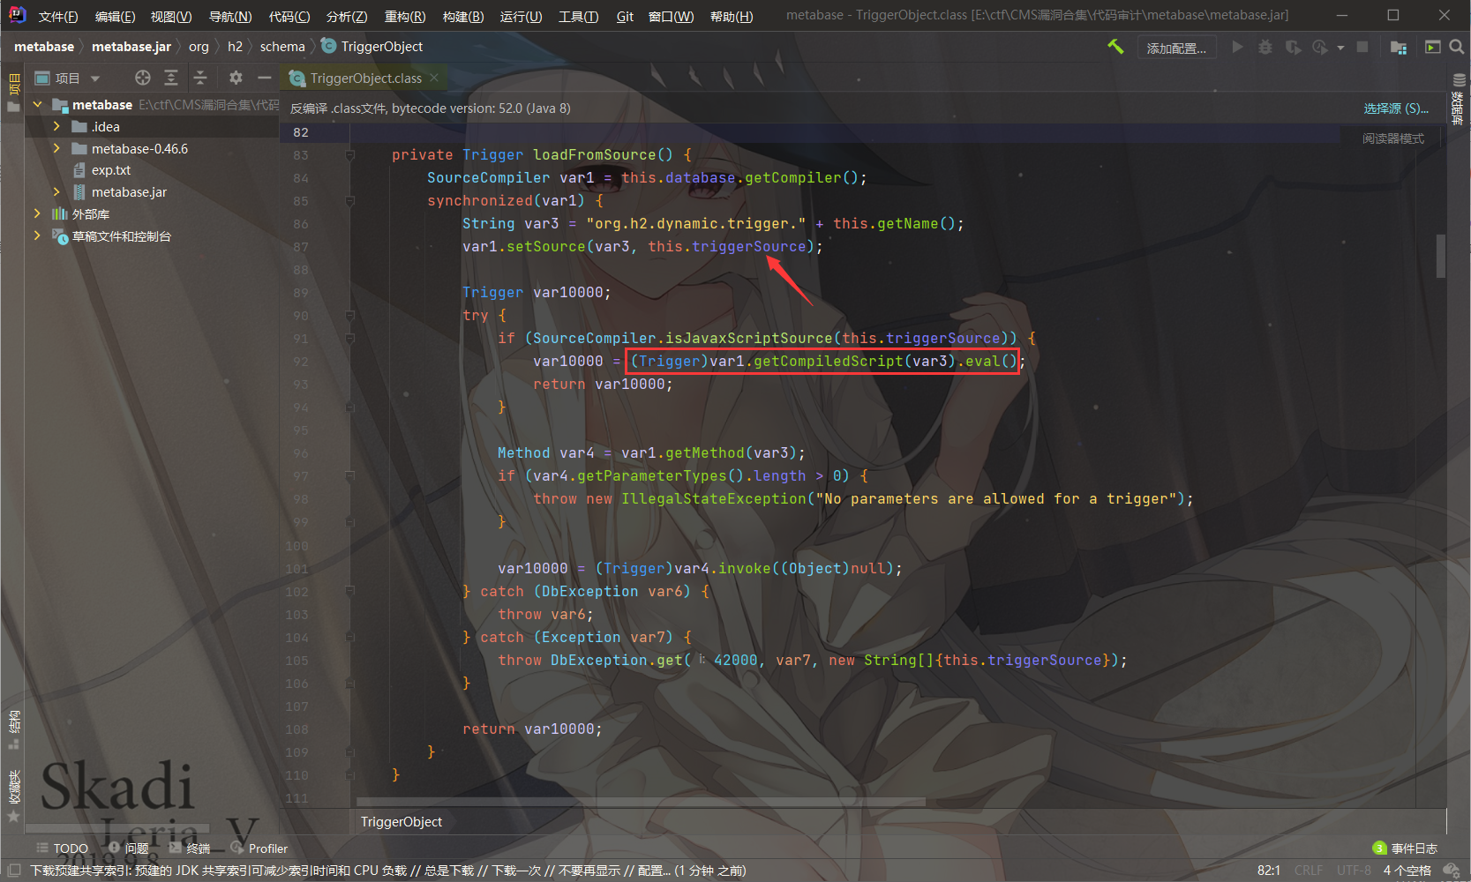This screenshot has height=882, width=1471.
Task: Open the Database tool window on right edge
Action: pos(1459,99)
